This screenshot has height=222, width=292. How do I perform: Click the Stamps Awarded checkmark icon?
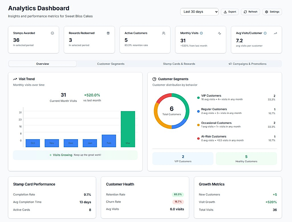(x=52, y=33)
